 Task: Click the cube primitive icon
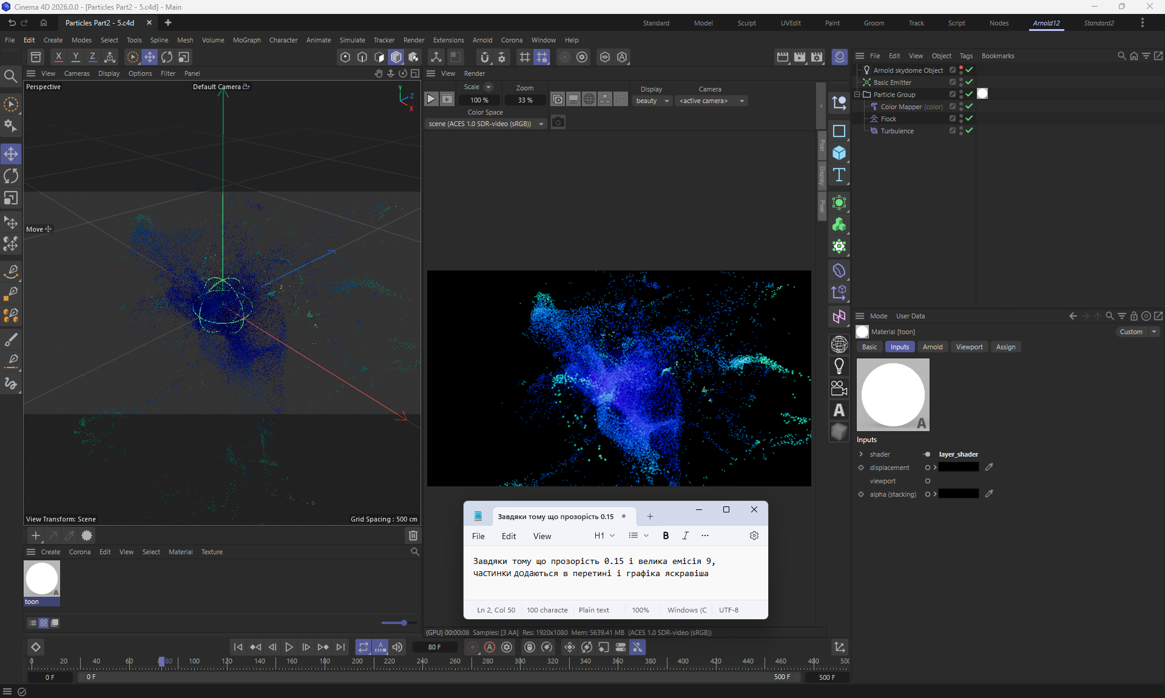839,153
